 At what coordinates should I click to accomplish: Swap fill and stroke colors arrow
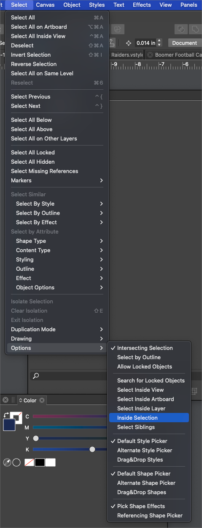[6, 415]
